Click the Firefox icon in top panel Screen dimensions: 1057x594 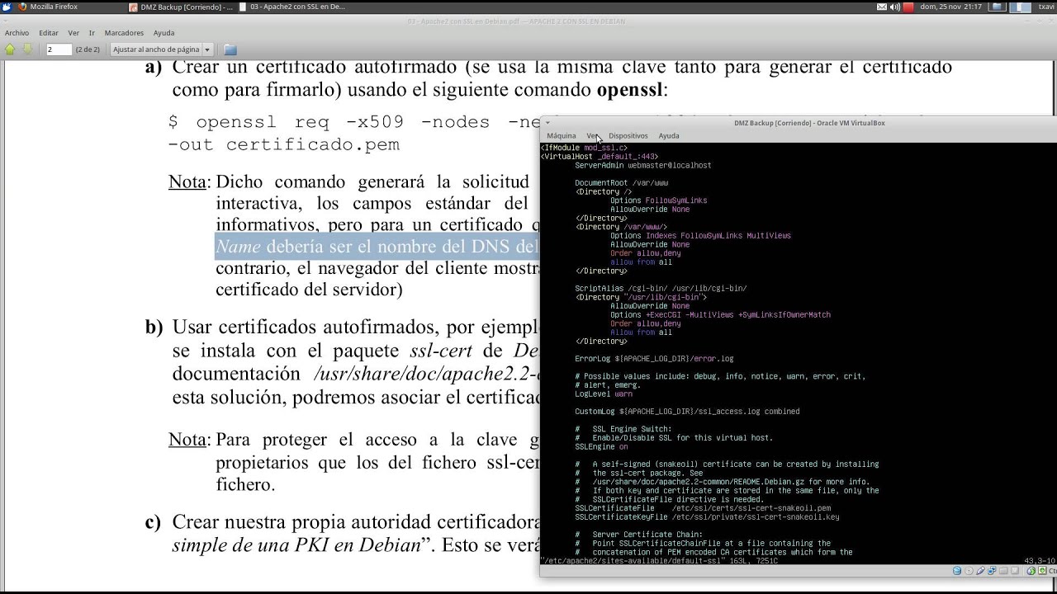click(22, 7)
